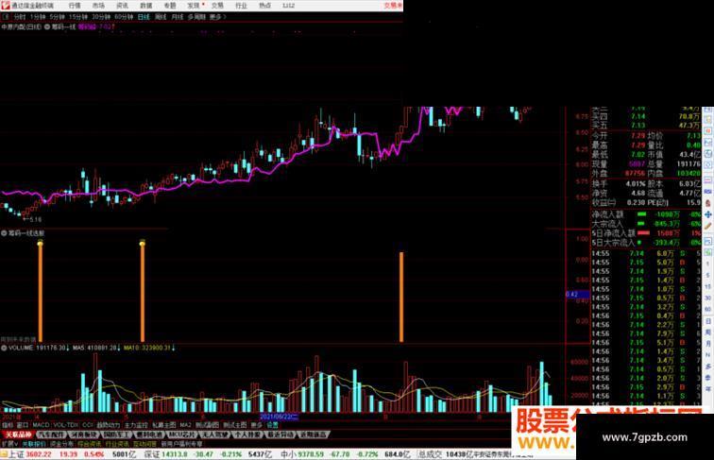Switch sub-chart to MACD indicator
Viewport: 714px width, 460px height.
pos(41,425)
